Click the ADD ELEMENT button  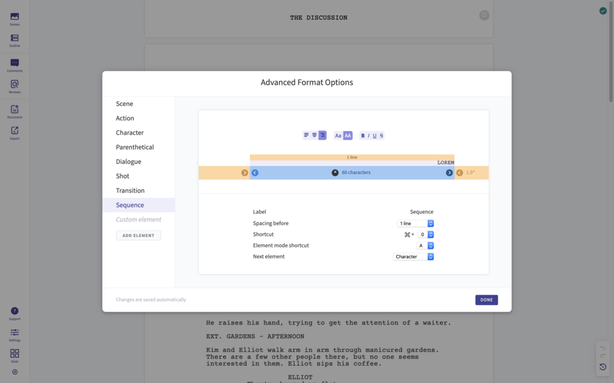[x=138, y=235]
